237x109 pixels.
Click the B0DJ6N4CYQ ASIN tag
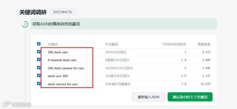pyautogui.click(x=63, y=12)
